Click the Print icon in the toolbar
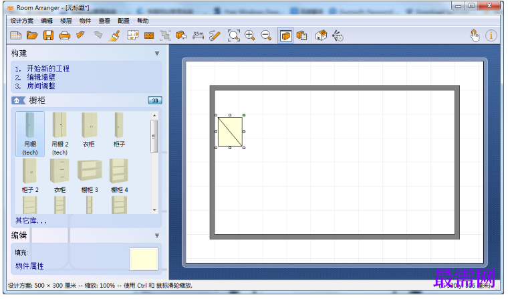 click(x=64, y=35)
